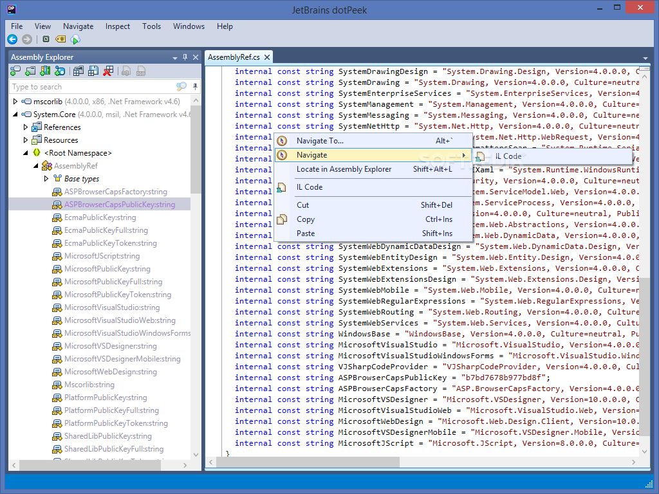Click the dotPeek DP logo icon
This screenshot has width=659, height=494.
(12, 8)
